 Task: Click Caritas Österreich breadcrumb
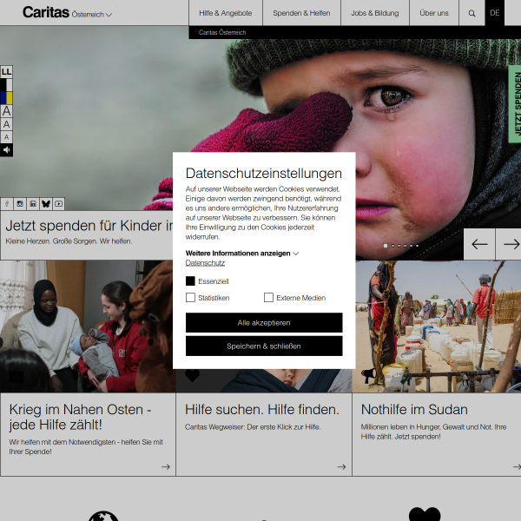pos(222,33)
